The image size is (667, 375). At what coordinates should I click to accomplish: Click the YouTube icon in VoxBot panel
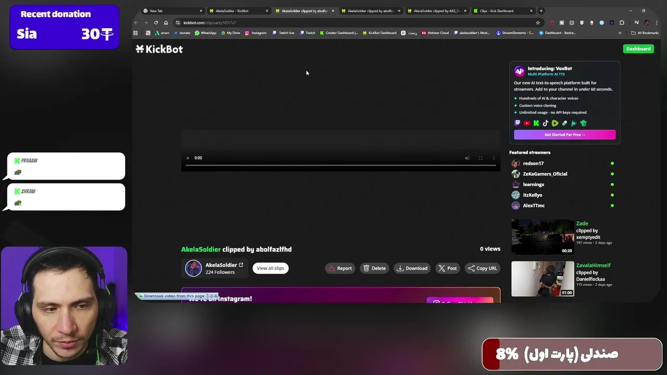pyautogui.click(x=527, y=123)
